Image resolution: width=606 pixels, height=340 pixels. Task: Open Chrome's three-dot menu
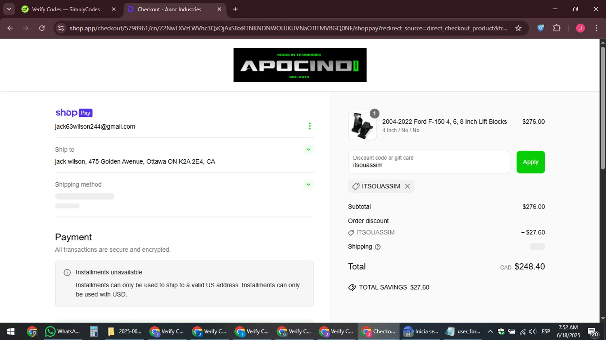click(596, 28)
